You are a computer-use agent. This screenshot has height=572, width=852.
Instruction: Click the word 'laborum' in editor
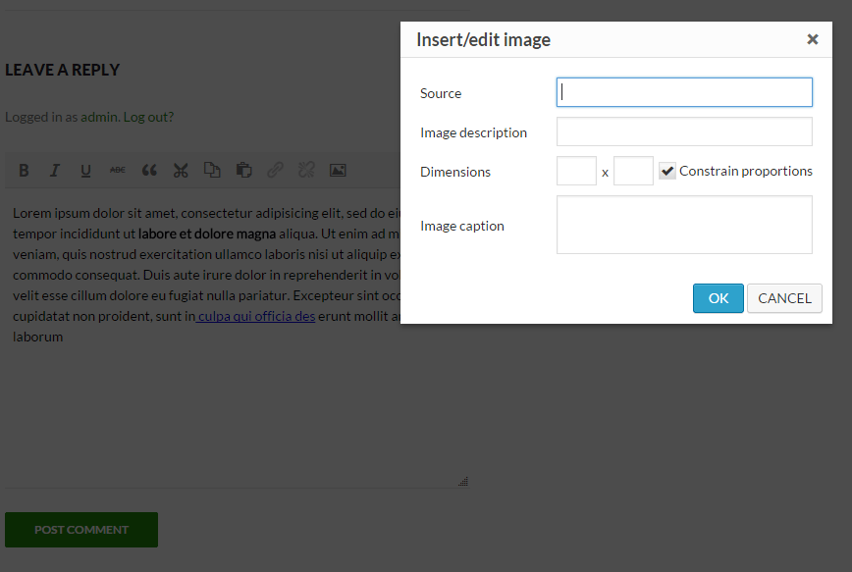point(37,337)
